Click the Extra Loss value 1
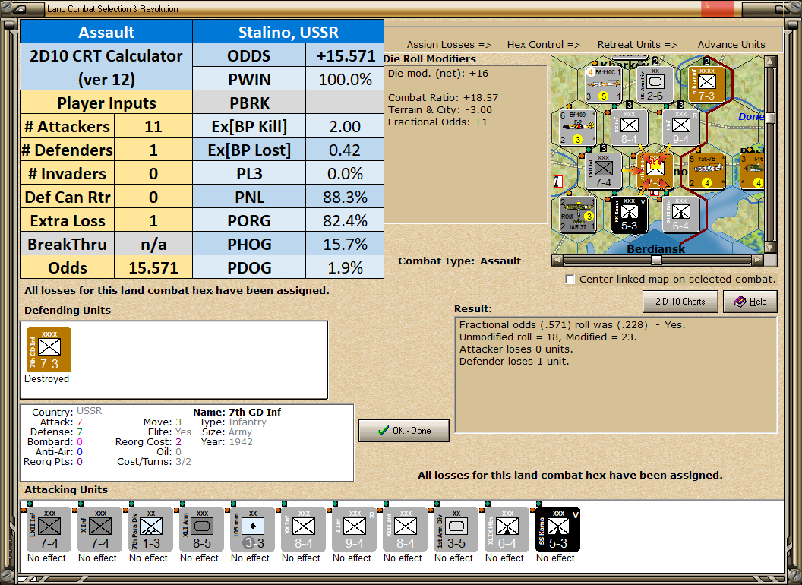Viewport: 802px width, 585px height. [153, 220]
